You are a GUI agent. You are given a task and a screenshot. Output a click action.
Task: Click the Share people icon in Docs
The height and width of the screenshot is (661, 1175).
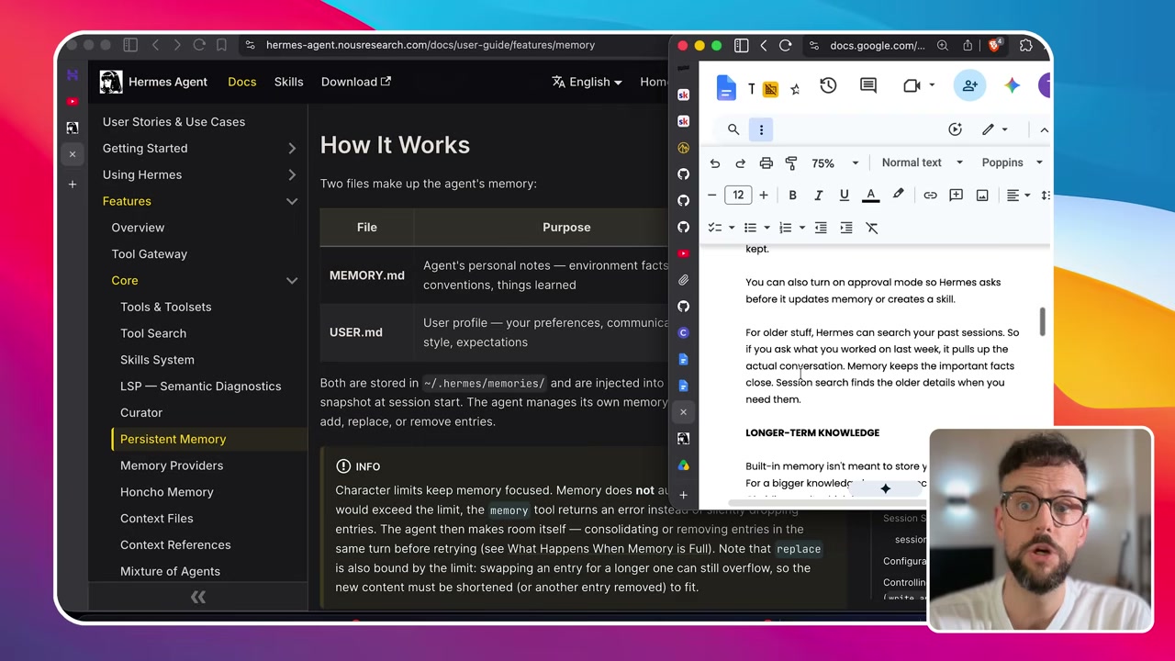coord(969,85)
